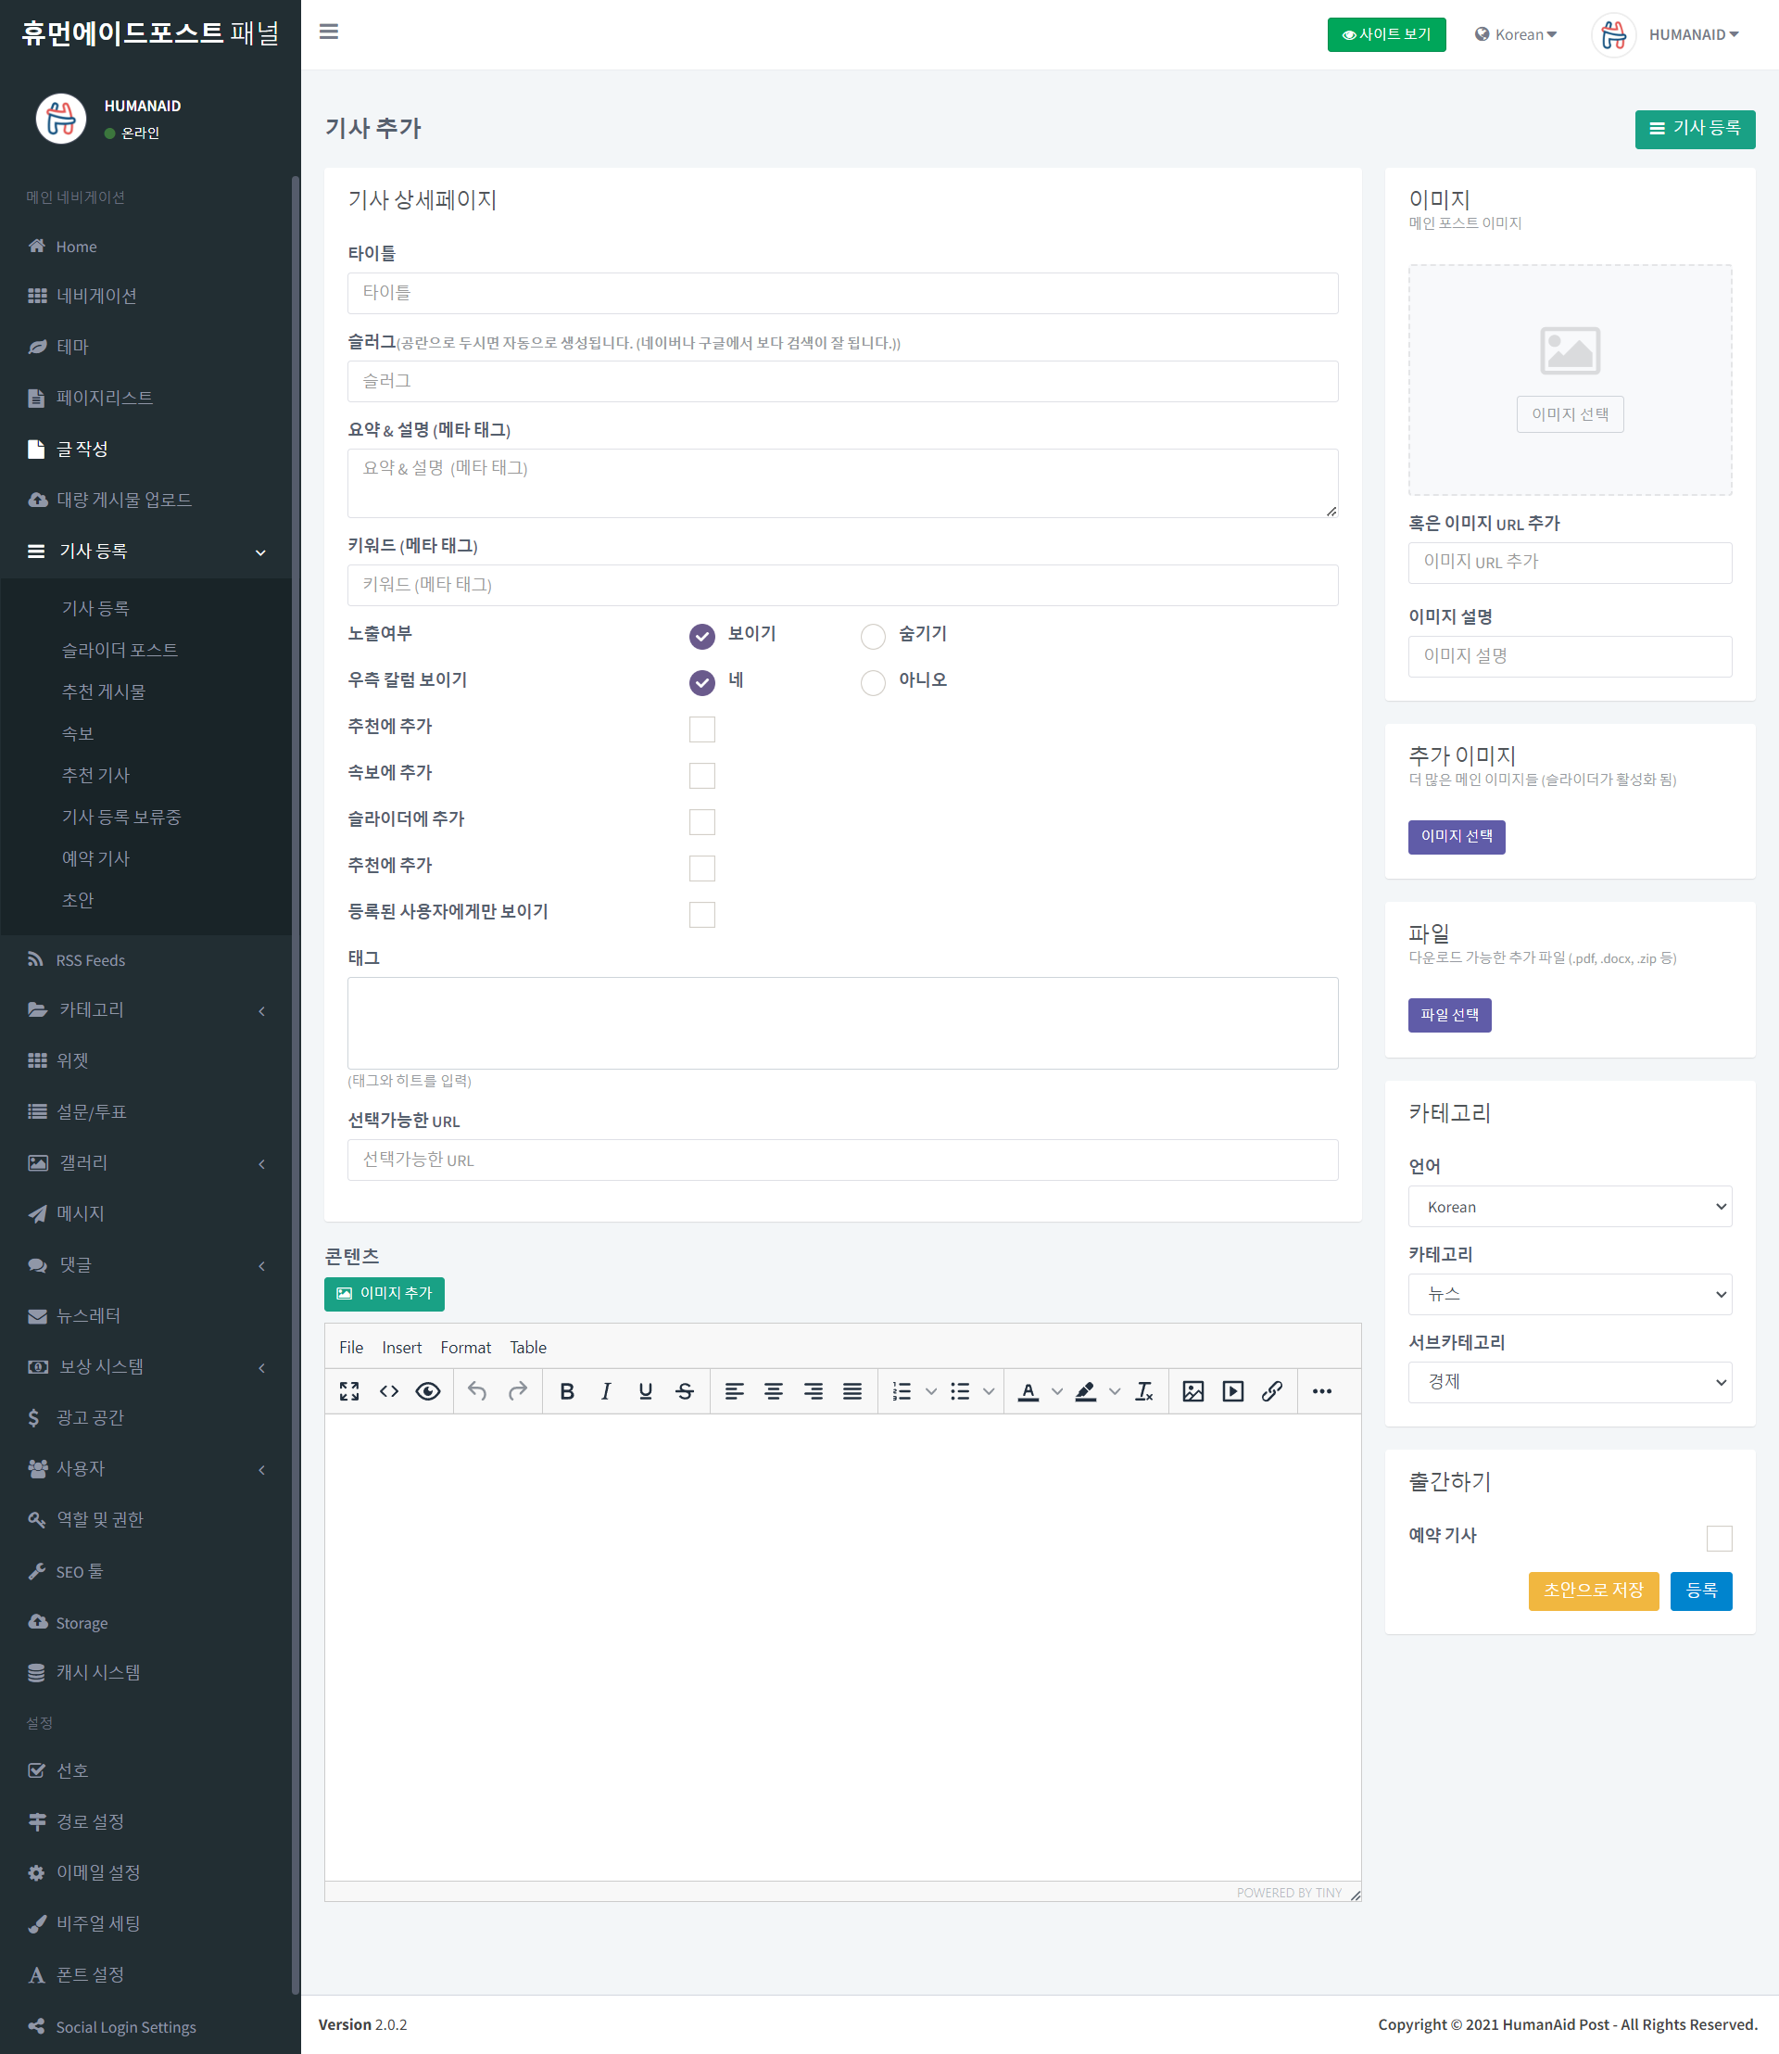The width and height of the screenshot is (1779, 2054).
Task: Insert bullet list in editor
Action: [x=960, y=1391]
